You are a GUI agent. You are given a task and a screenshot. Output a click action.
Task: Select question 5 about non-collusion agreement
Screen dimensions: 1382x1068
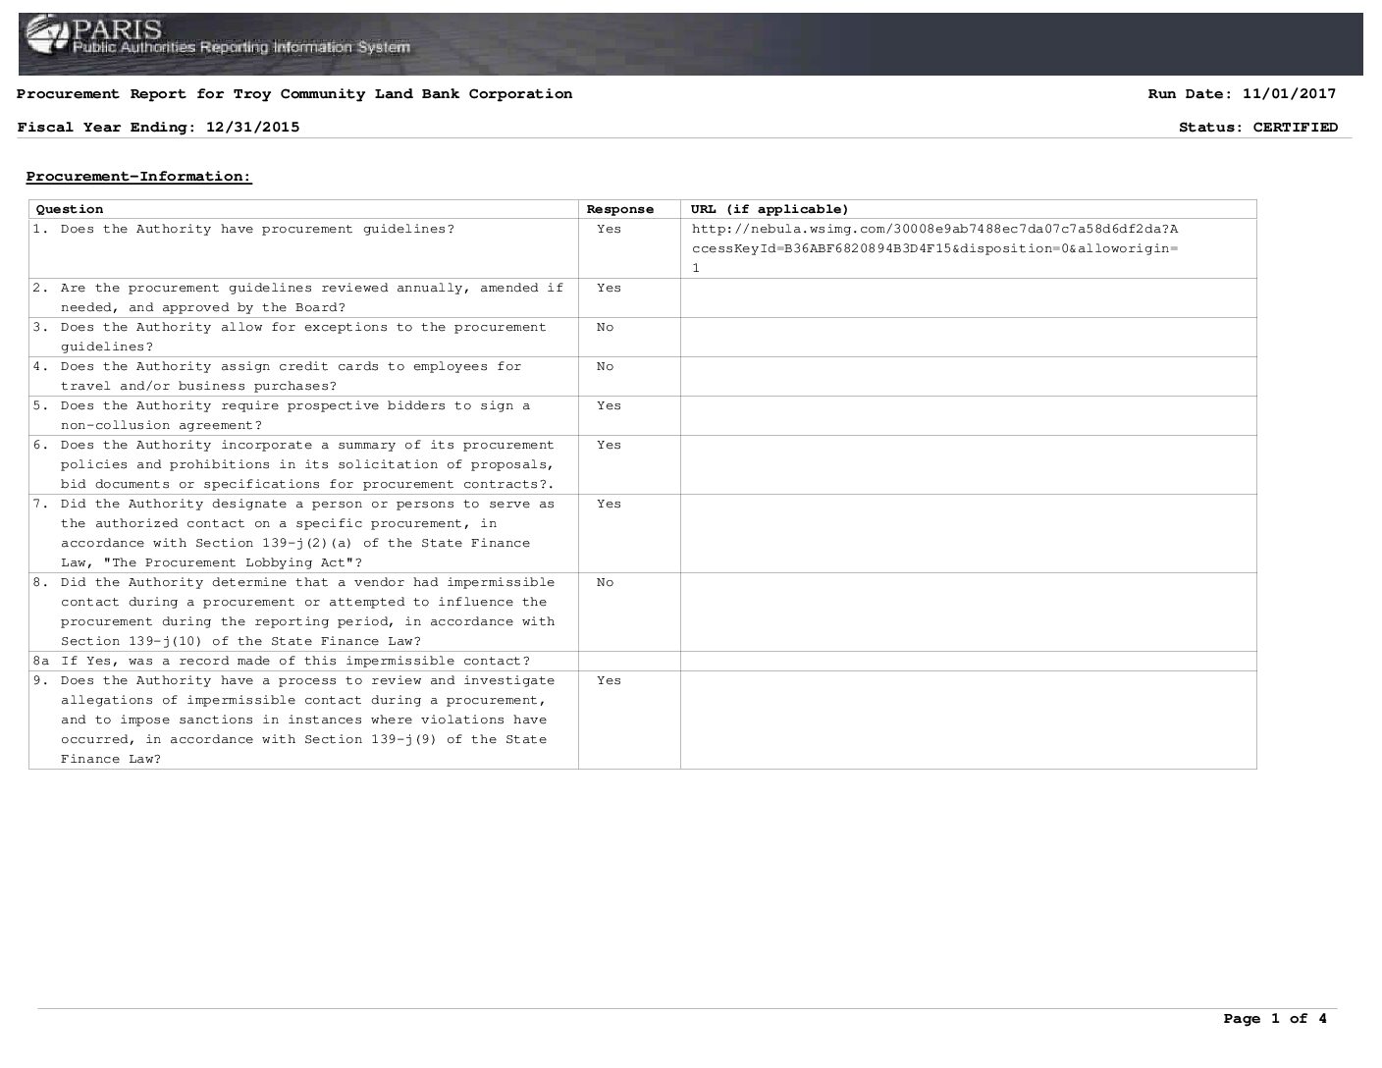pyautogui.click(x=281, y=415)
